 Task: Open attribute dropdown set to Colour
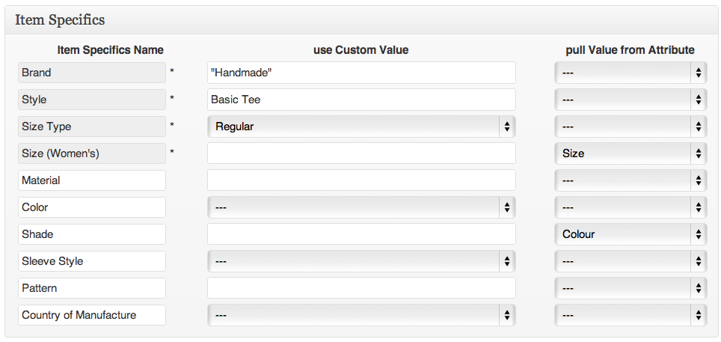click(x=631, y=234)
